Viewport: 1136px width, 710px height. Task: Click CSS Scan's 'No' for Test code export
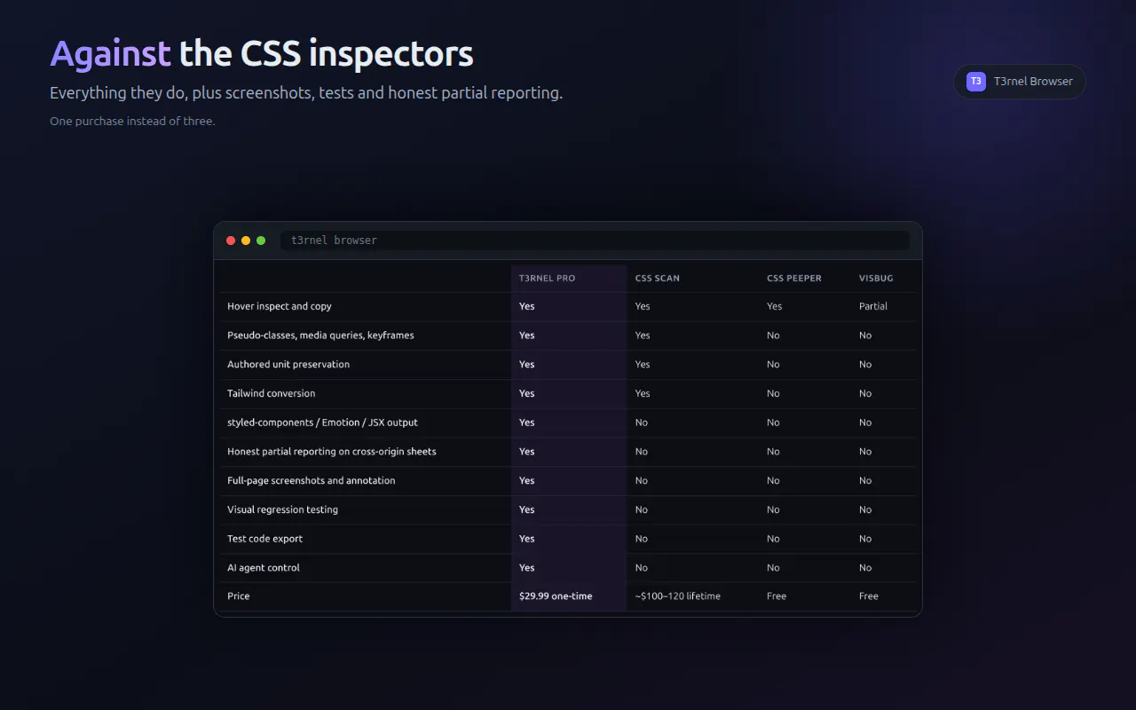click(642, 540)
